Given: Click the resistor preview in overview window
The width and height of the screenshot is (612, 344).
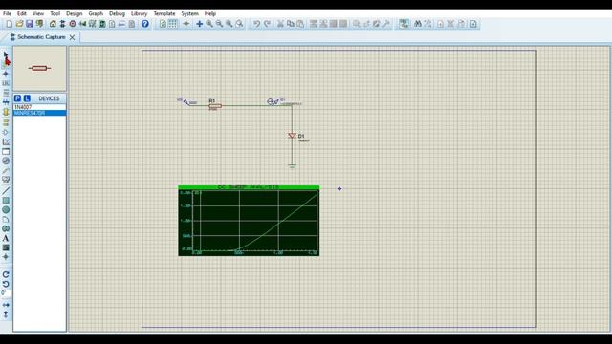Looking at the screenshot, I should point(39,68).
